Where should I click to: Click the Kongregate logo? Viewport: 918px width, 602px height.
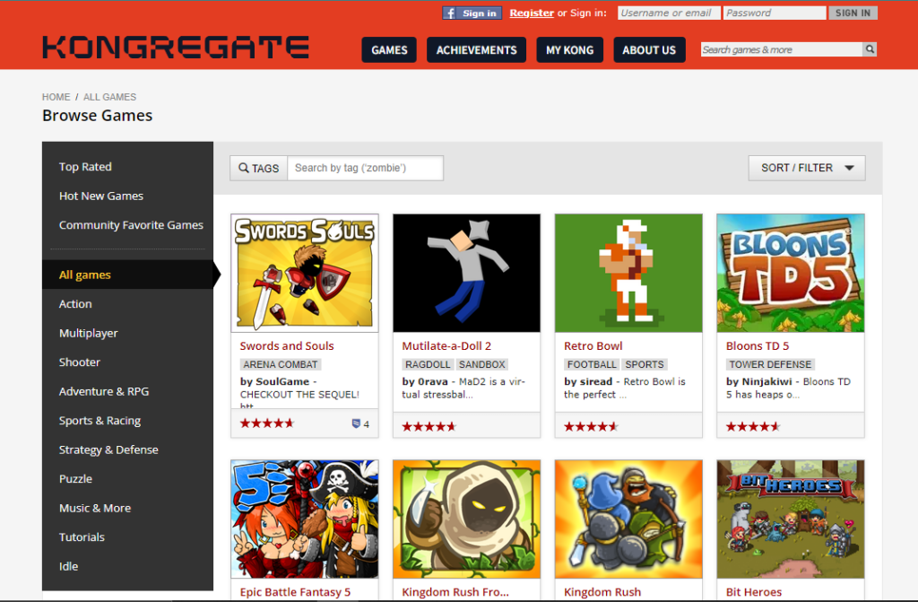[176, 48]
